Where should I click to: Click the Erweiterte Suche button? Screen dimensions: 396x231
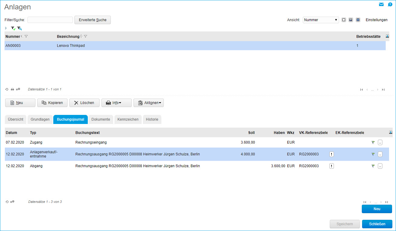[92, 20]
